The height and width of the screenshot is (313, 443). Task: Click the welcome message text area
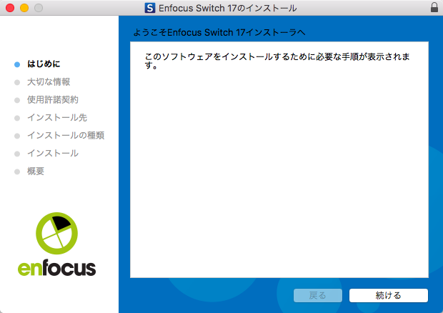coord(277,61)
